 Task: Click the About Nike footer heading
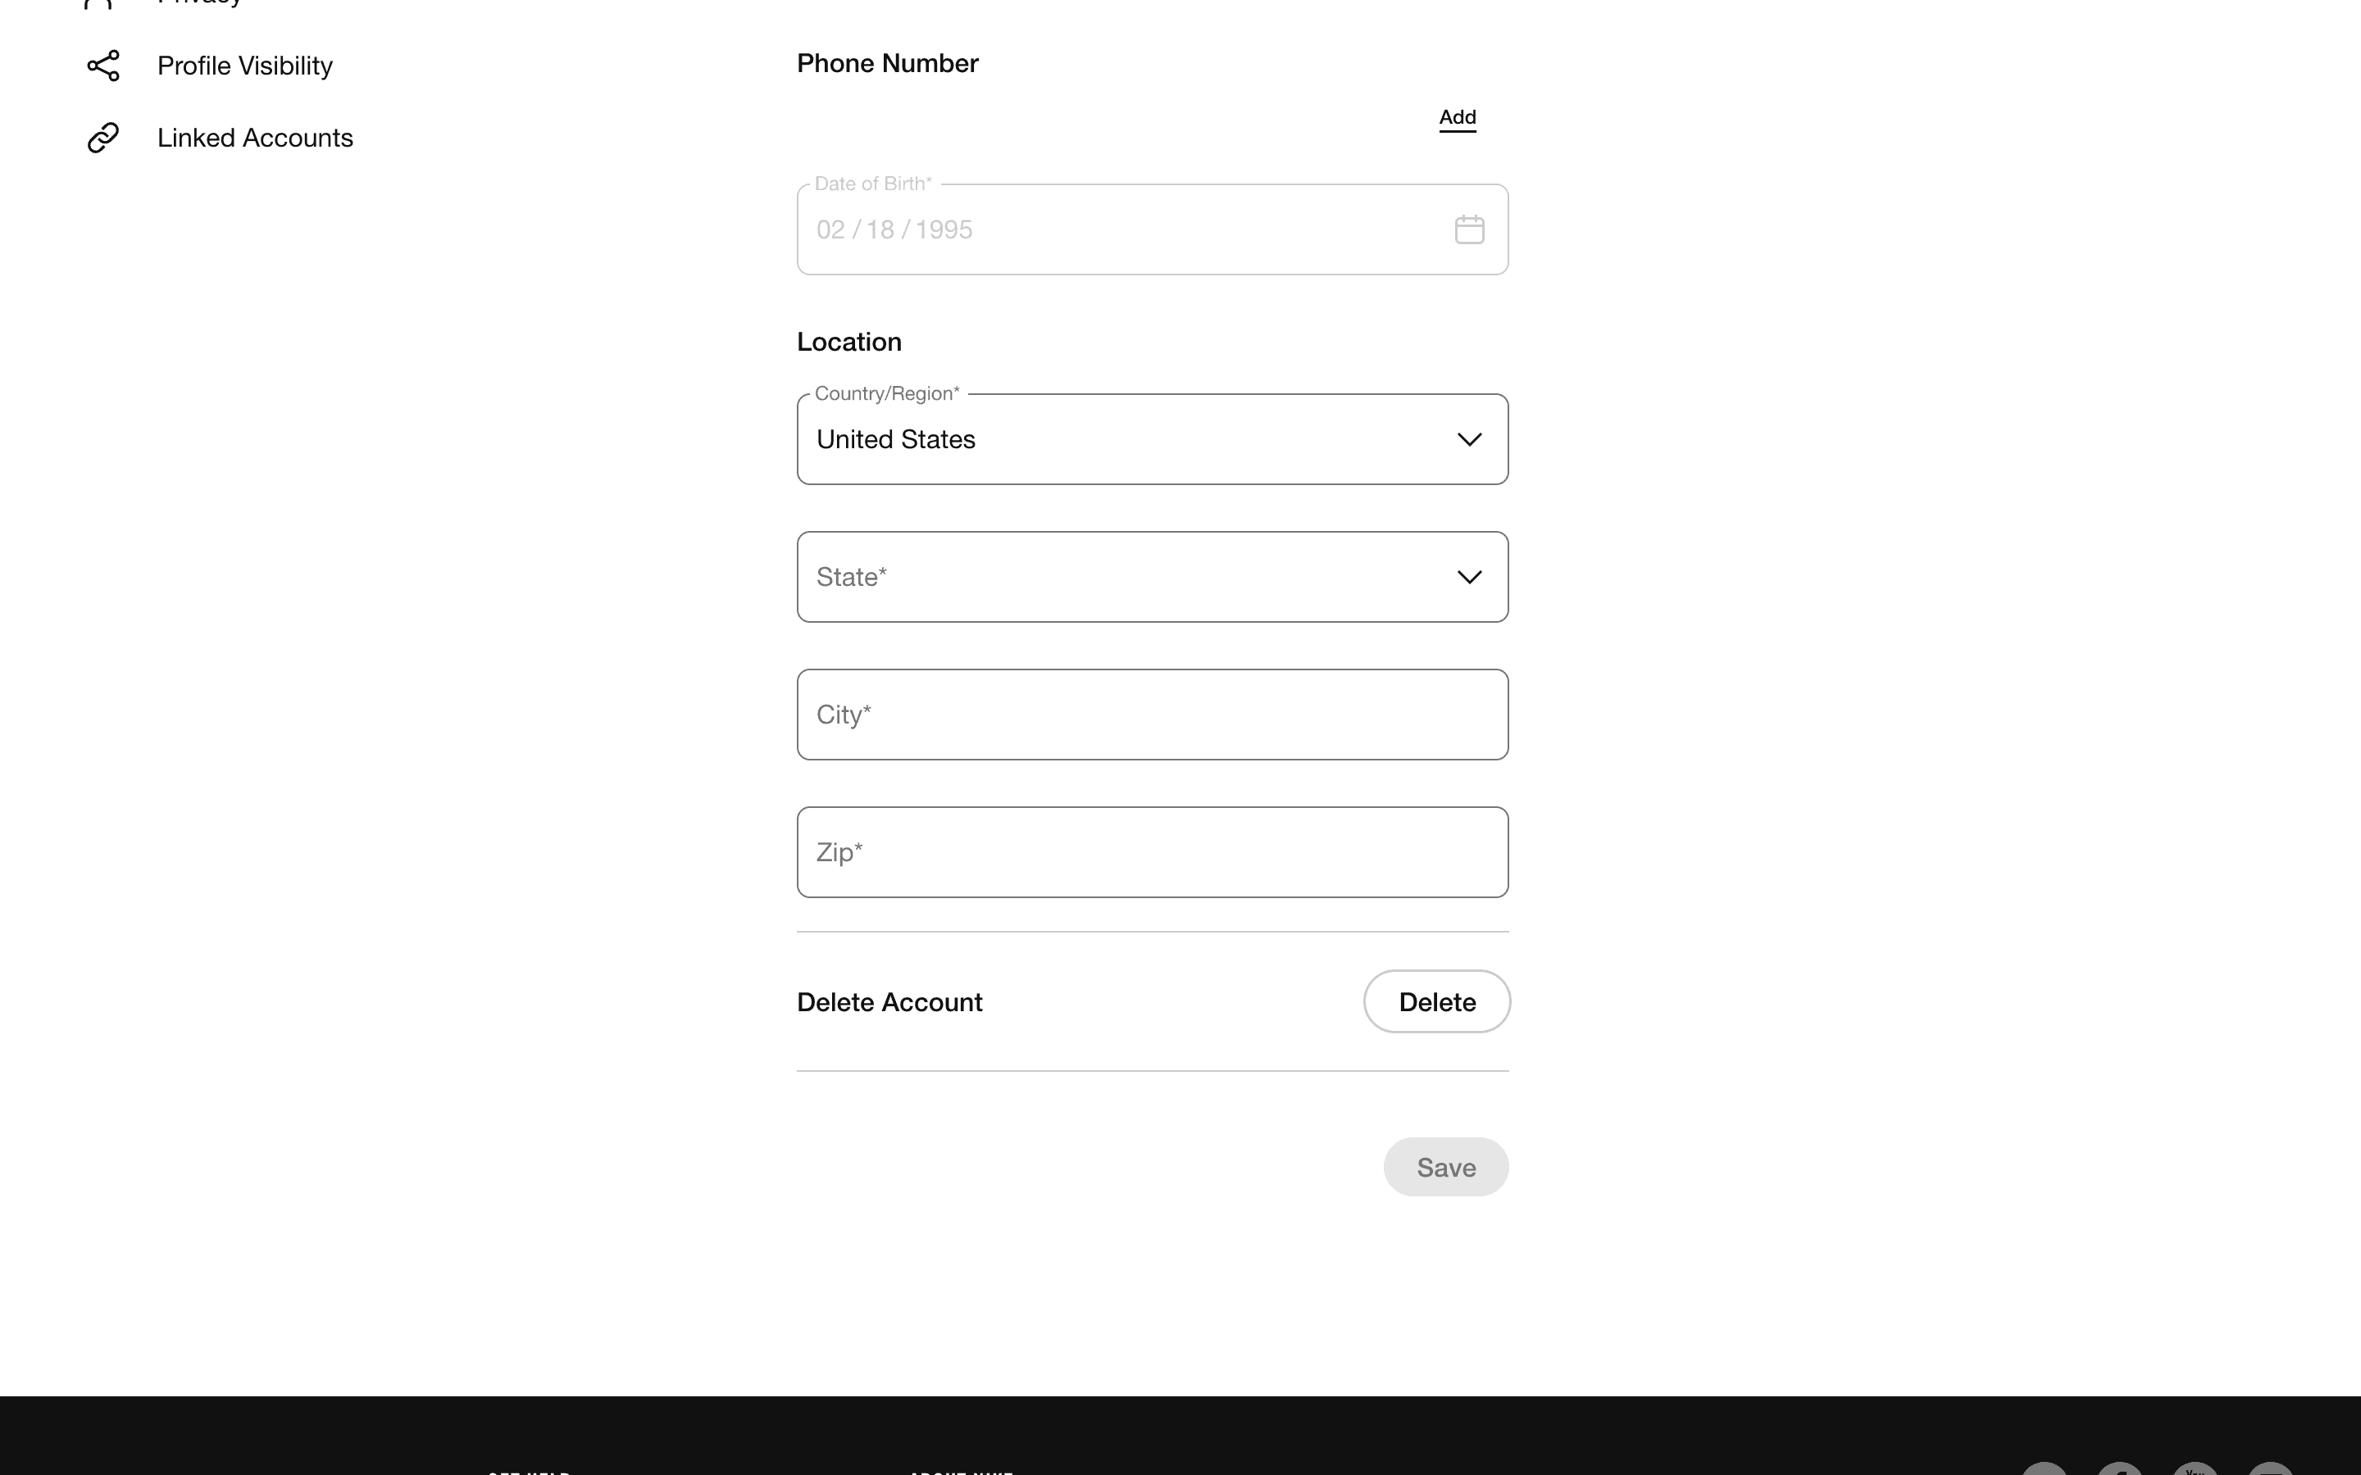(x=961, y=1471)
